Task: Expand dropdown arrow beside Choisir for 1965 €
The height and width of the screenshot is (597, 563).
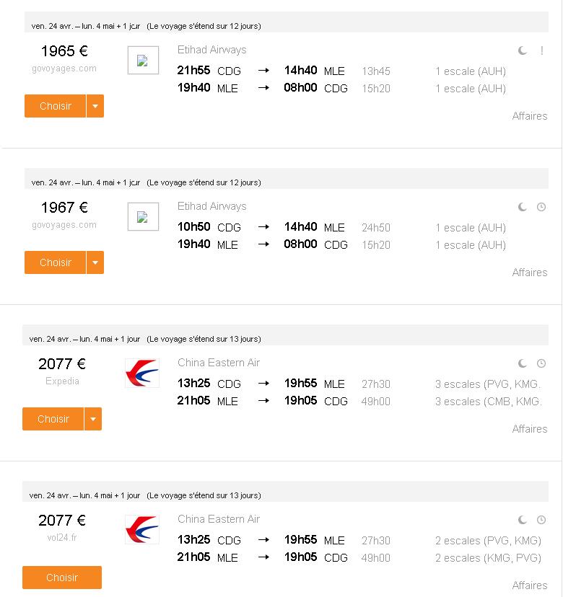Action: point(95,106)
